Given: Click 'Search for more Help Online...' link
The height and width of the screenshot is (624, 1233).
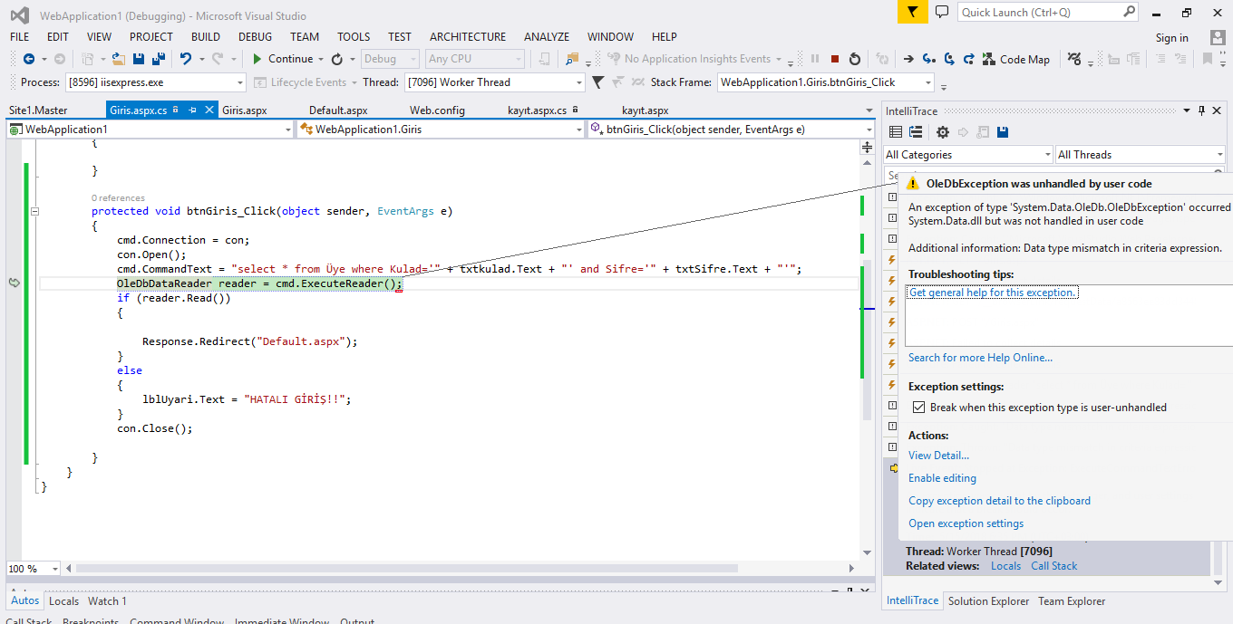Looking at the screenshot, I should pyautogui.click(x=980, y=358).
